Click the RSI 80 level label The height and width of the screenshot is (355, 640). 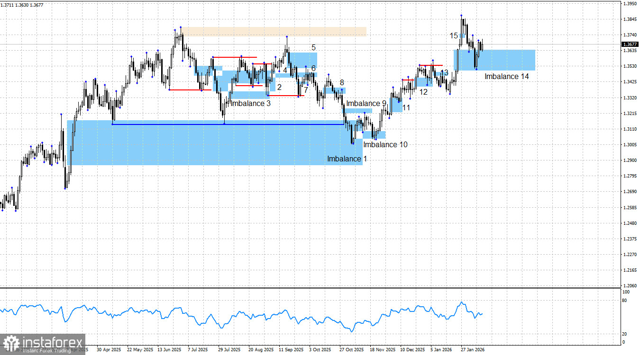point(623,301)
